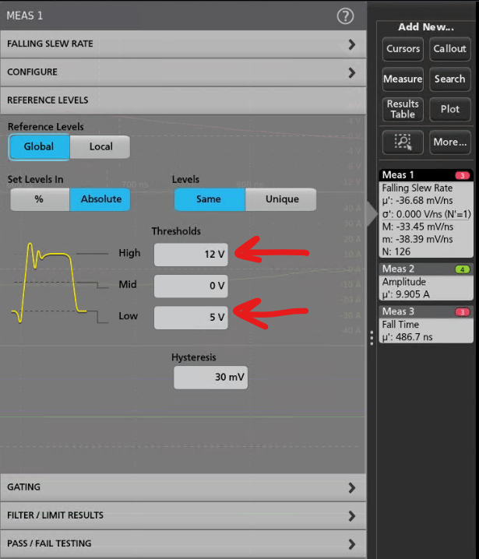Open the help question mark icon
The width and height of the screenshot is (479, 559).
point(345,16)
